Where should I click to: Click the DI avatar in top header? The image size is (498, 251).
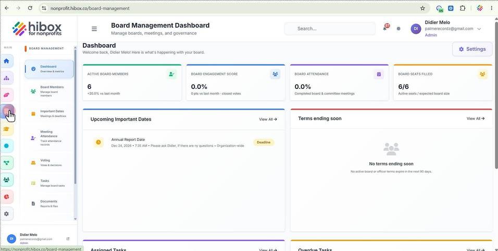coord(416,29)
